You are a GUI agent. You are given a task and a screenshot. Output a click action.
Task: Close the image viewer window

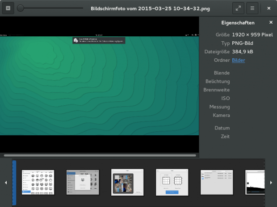pyautogui.click(x=269, y=9)
